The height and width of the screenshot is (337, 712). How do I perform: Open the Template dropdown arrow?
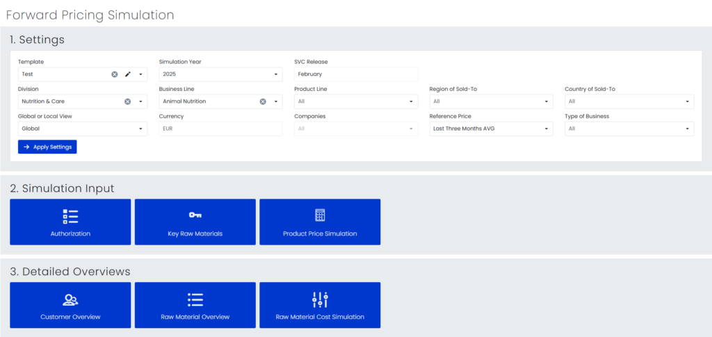(140, 74)
